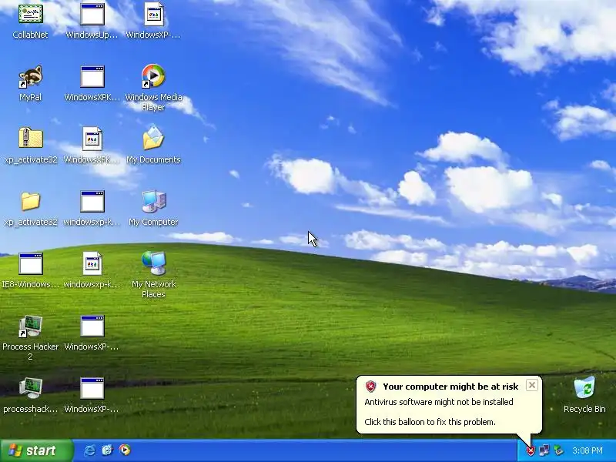The width and height of the screenshot is (616, 462).
Task: Click "Your computer might be at risk" title
Action: [x=450, y=387]
